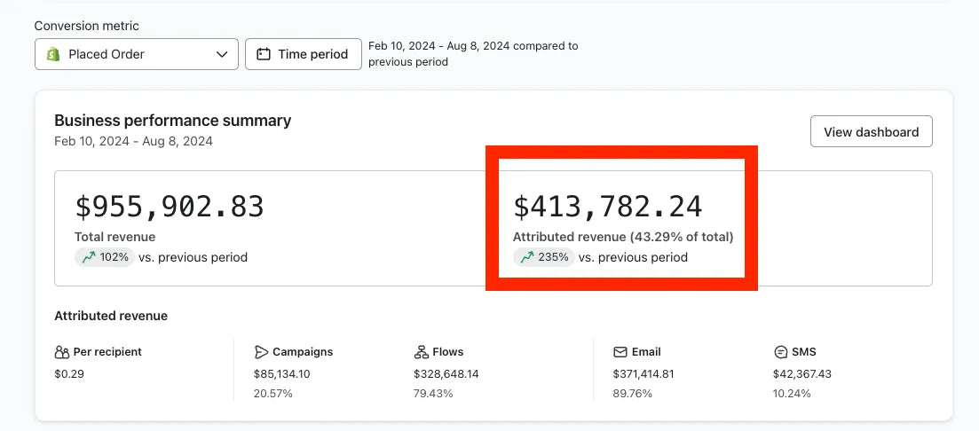Click the Campaigns revenue amount $85,134.10
979x431 pixels.
pyautogui.click(x=281, y=374)
